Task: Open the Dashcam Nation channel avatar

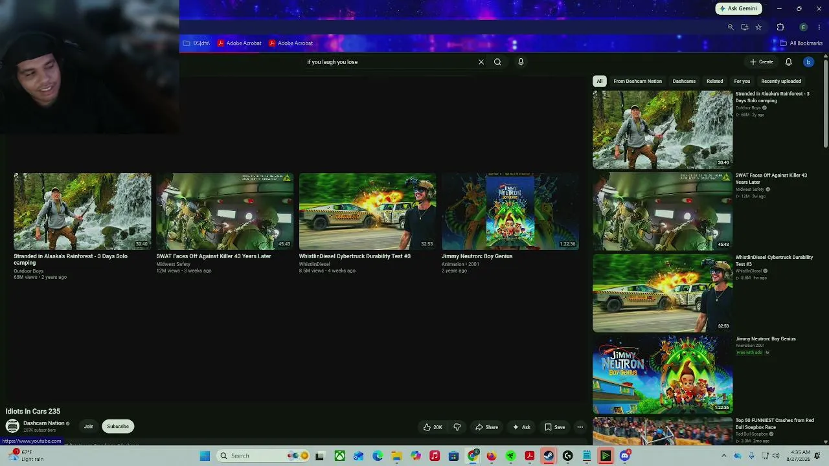Action: pos(12,426)
